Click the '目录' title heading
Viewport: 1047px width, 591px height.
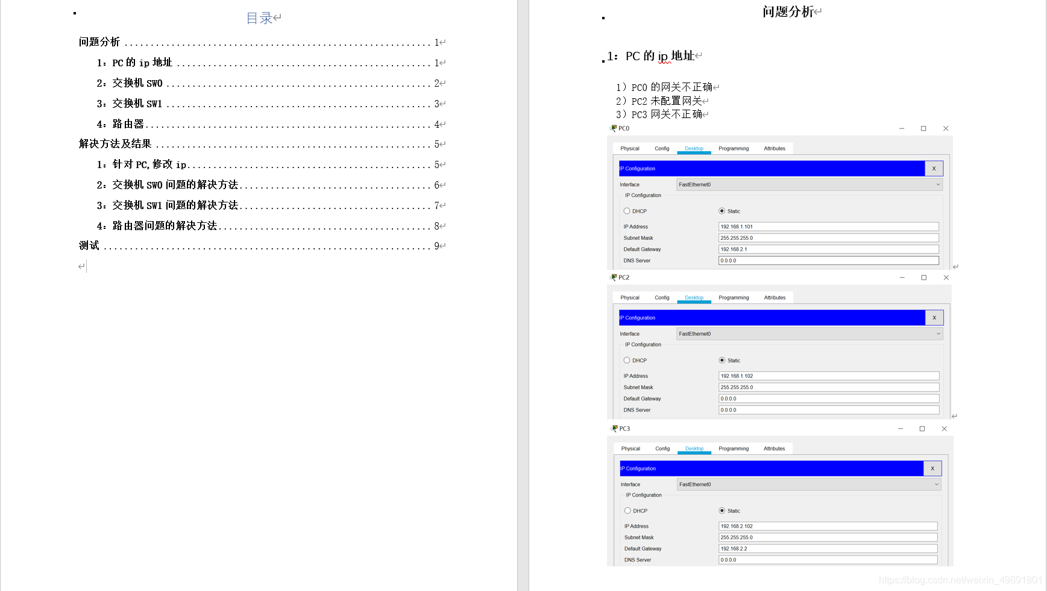coord(260,18)
